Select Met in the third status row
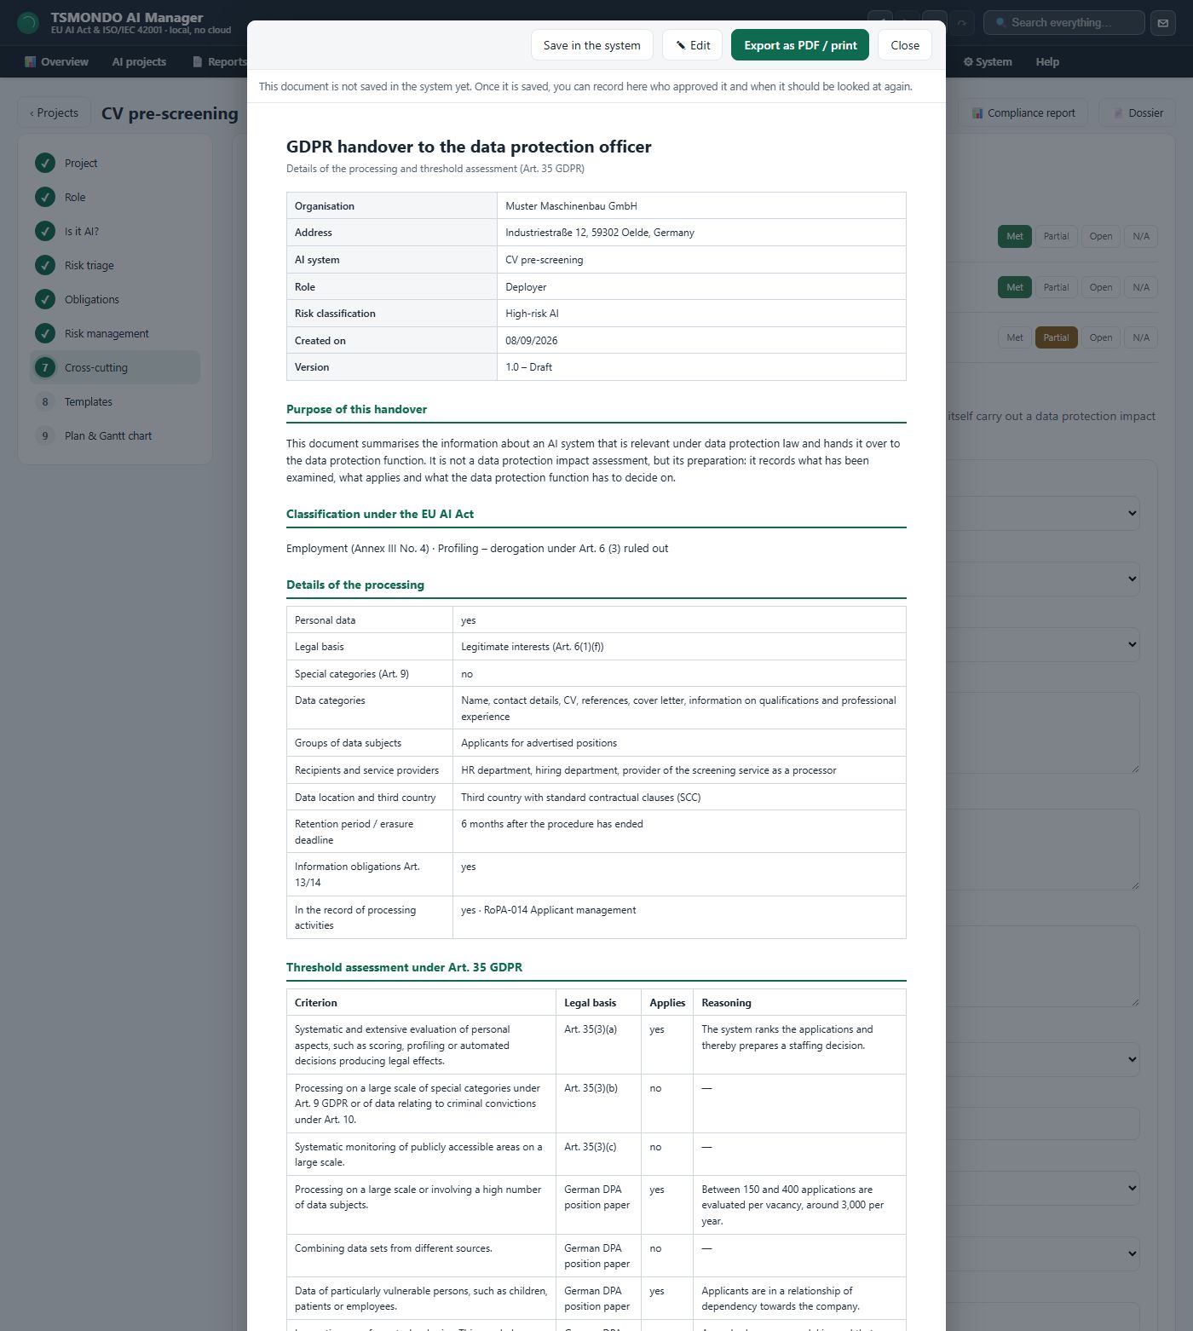This screenshot has width=1193, height=1331. (1015, 337)
